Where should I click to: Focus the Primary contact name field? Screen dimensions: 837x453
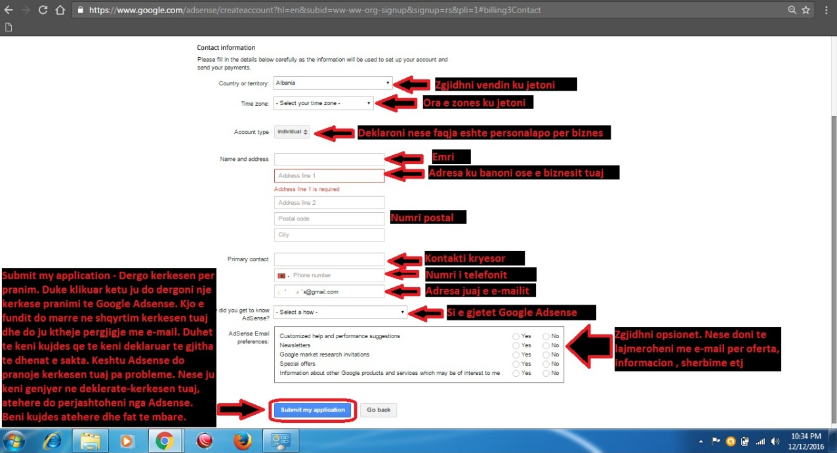coord(329,259)
